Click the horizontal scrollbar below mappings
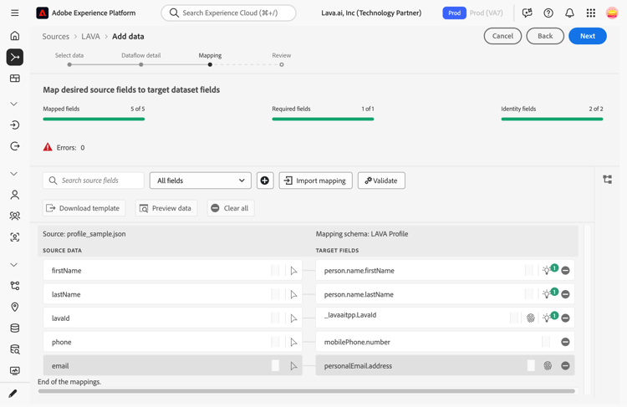This screenshot has height=407, width=627. 306,391
